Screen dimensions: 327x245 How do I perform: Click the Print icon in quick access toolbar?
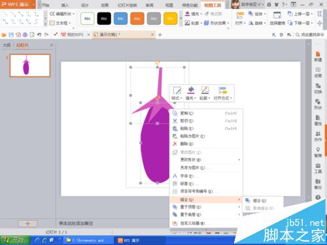pos(25,35)
